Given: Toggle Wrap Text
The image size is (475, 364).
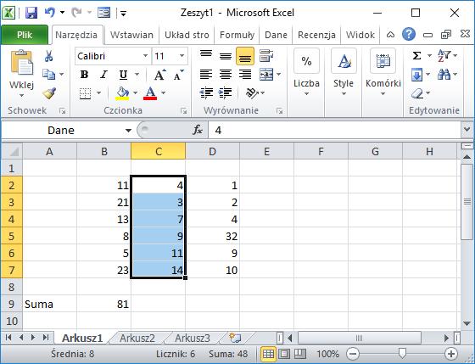Looking at the screenshot, I should 266,56.
